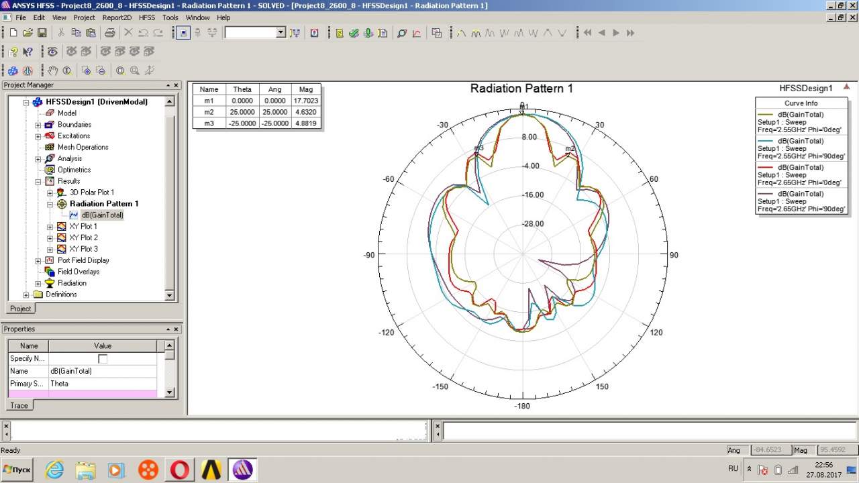Toggle the Specify Name checkbox

pyautogui.click(x=103, y=359)
